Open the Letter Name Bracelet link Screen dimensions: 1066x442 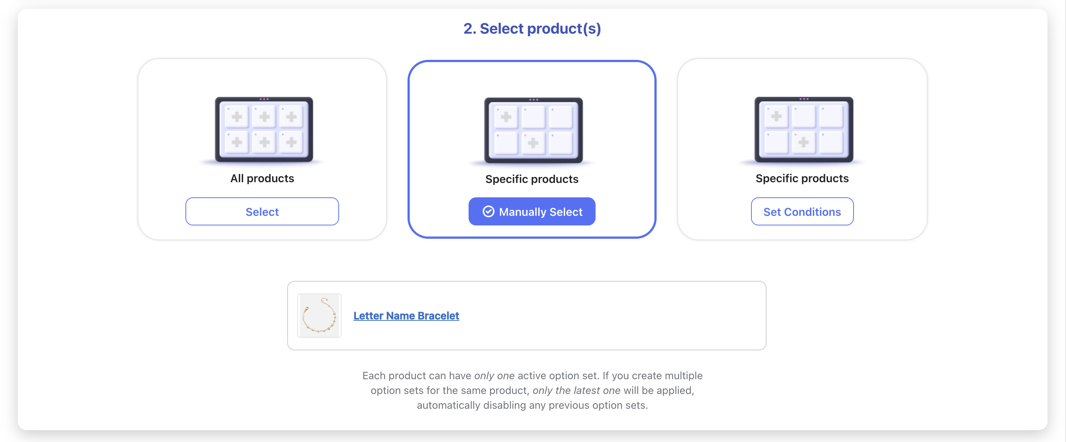point(406,316)
